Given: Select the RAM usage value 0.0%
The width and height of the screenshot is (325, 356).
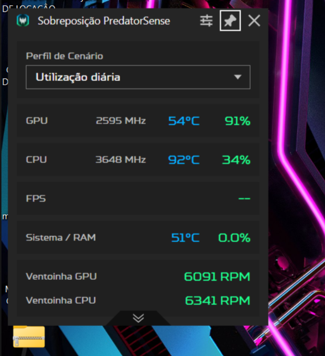Looking at the screenshot, I should (x=234, y=238).
